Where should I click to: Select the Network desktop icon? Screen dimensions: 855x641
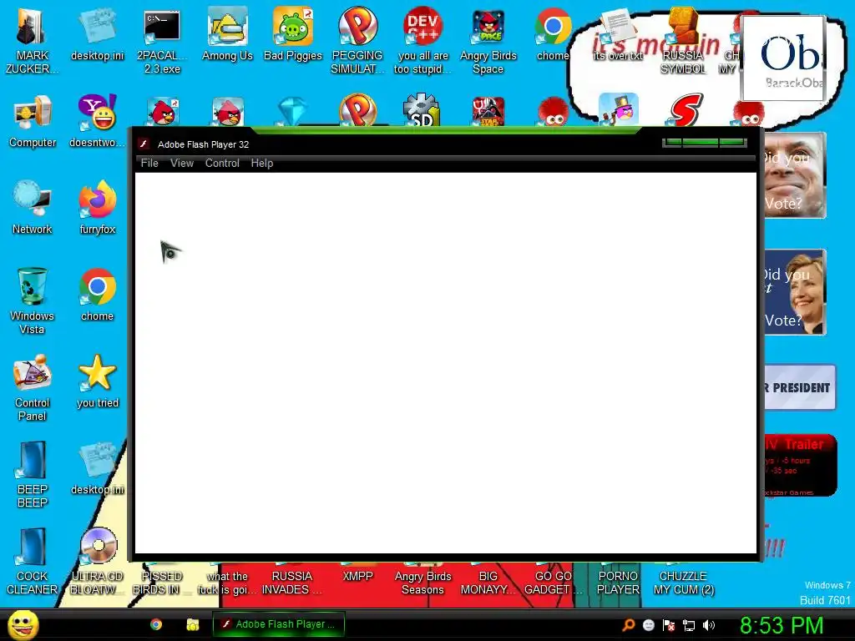[x=33, y=208]
